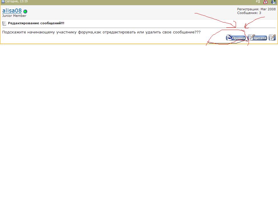
Task: Click the Регистрация: Mar 2008 text
Action: (x=256, y=9)
